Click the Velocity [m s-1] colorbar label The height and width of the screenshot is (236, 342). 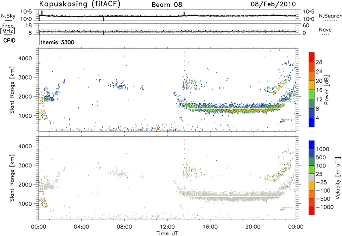pos(338,178)
